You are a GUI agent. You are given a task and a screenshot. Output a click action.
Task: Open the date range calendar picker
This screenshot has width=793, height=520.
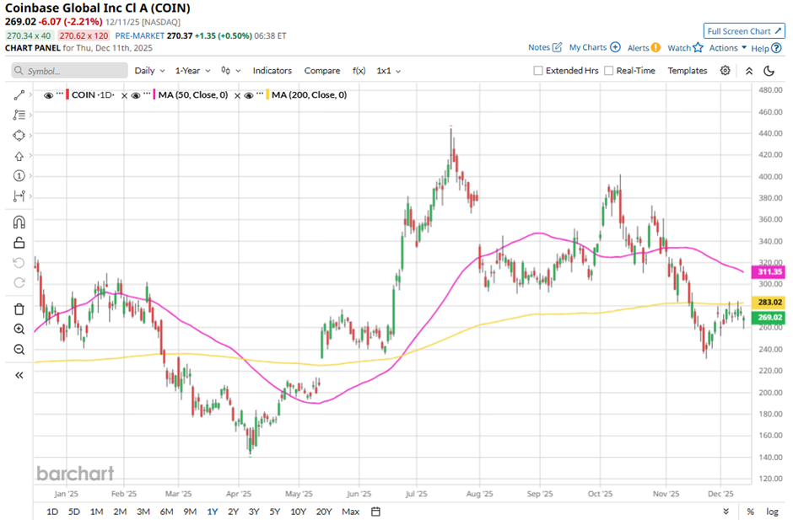[x=376, y=512]
